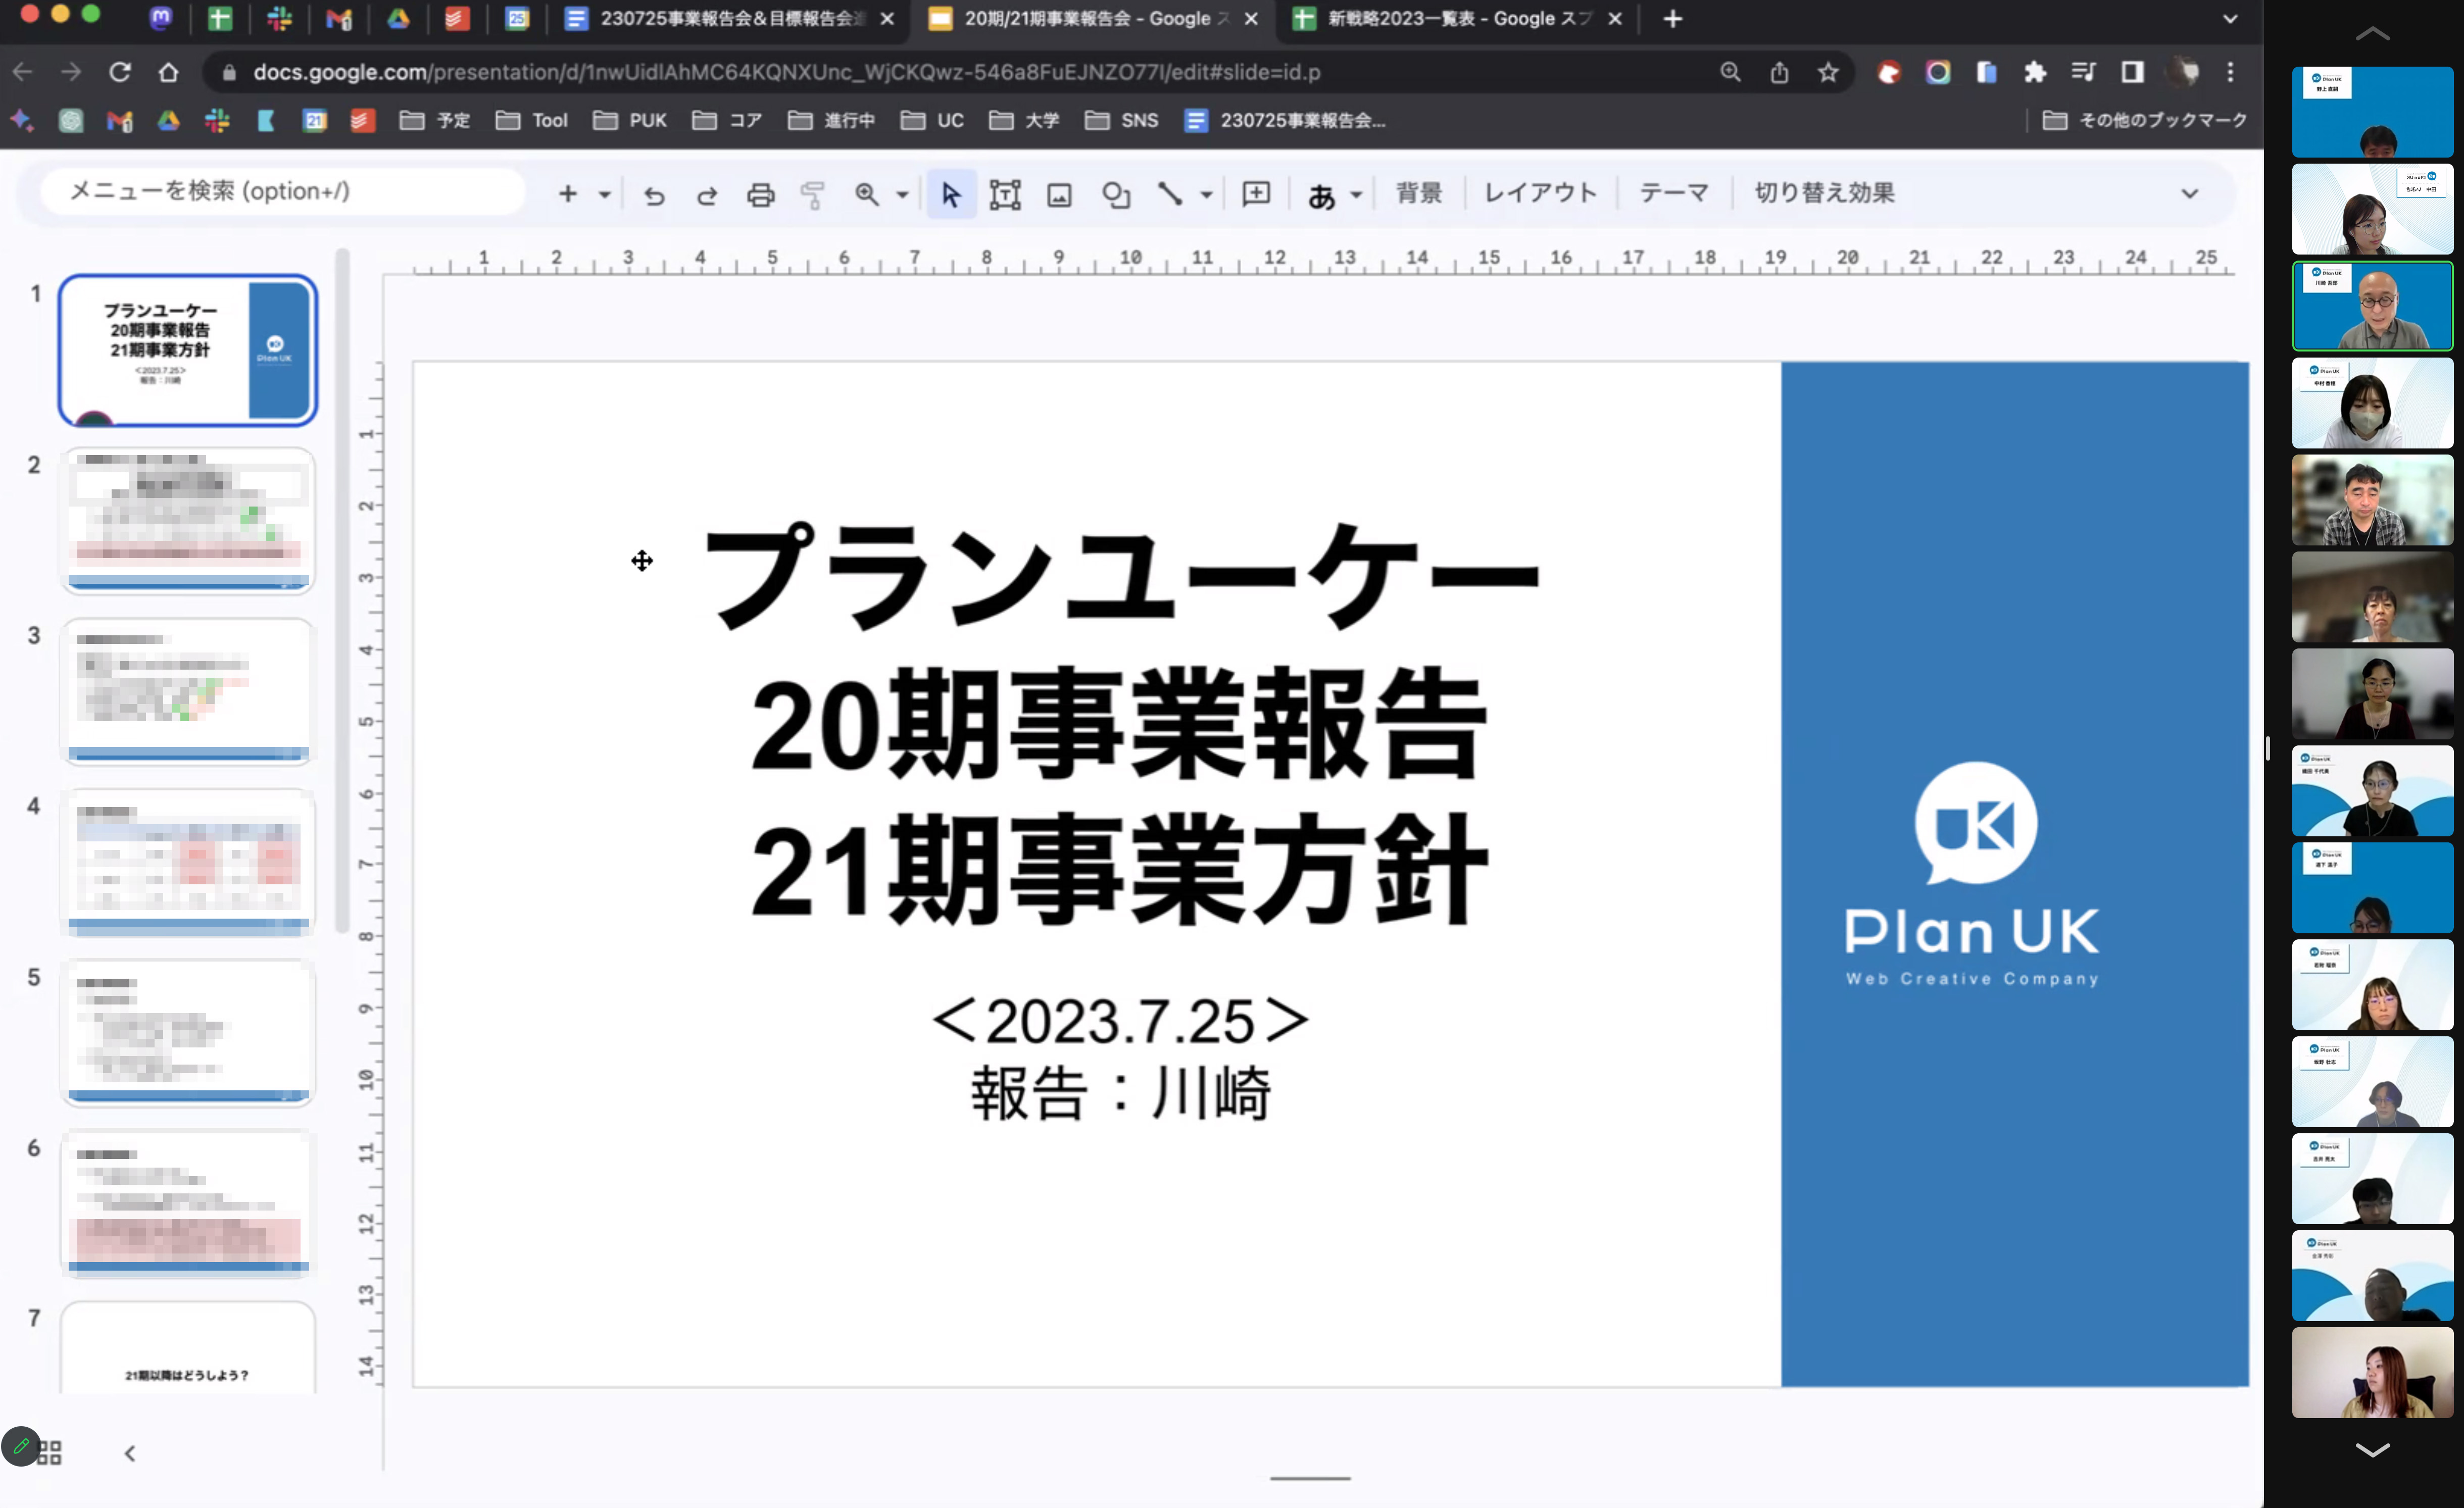Show more participants with the down chevron
Image resolution: width=2464 pixels, height=1508 pixels.
point(2372,1449)
